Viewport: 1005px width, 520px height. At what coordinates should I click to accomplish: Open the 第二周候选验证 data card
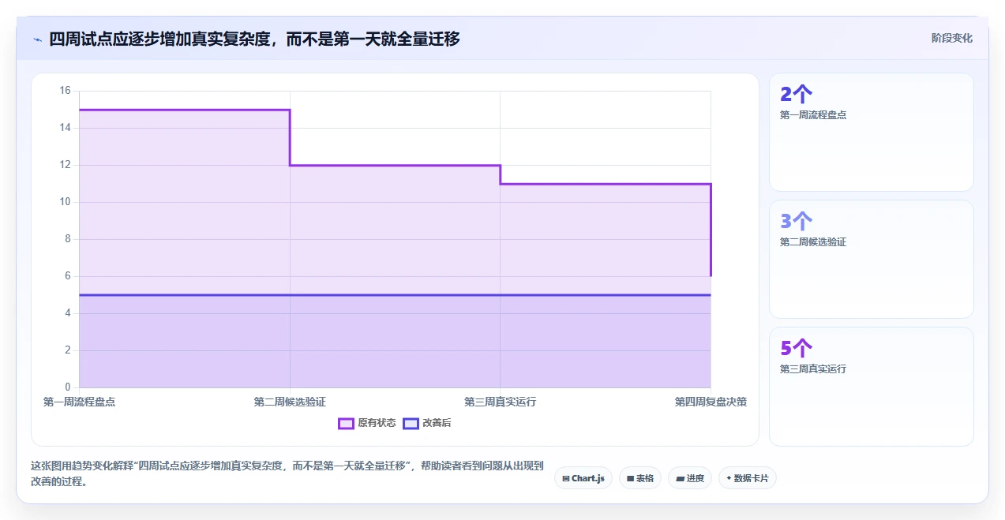(872, 260)
